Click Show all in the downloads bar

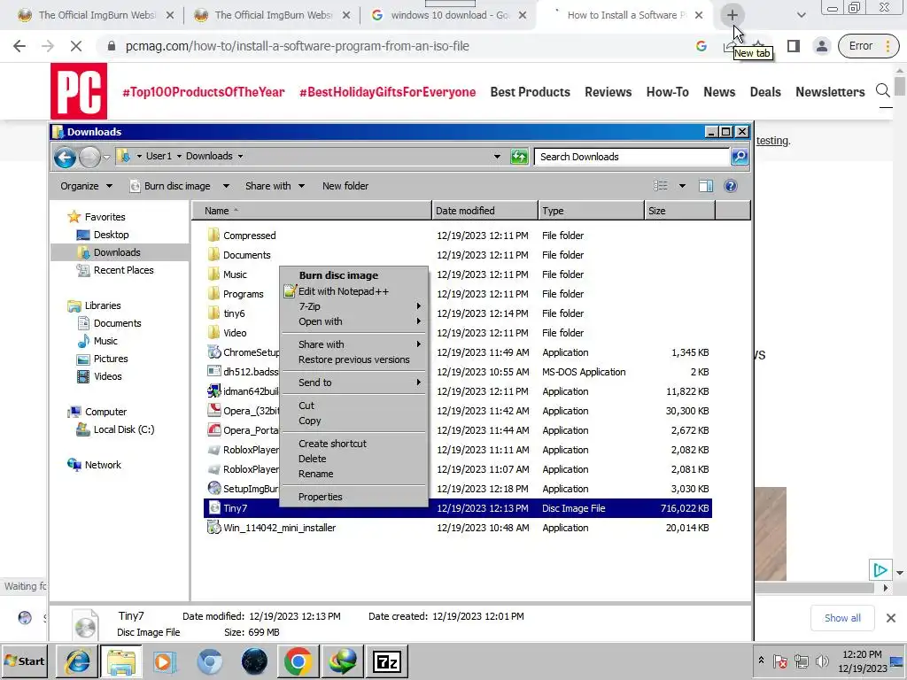[x=842, y=617]
